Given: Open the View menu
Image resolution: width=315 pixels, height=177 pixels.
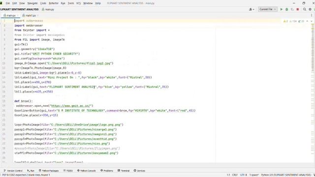Looking at the screenshot, I should (x=22, y=3).
